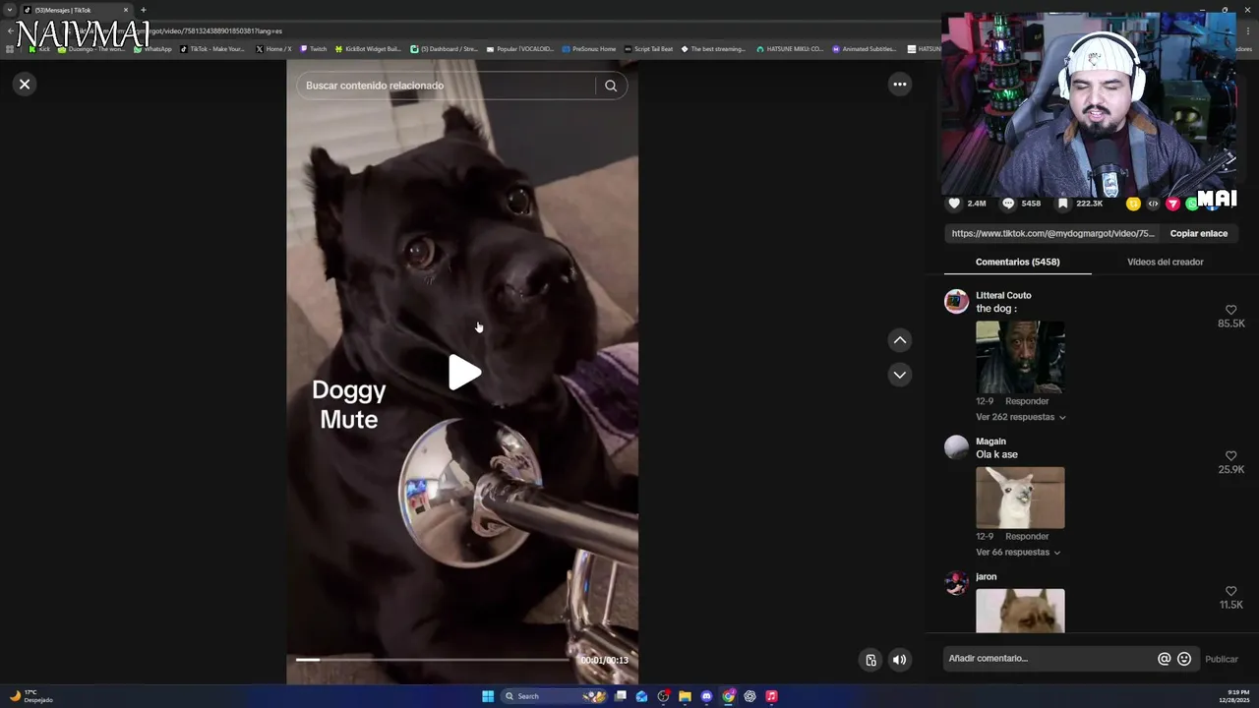Share via the red send-to-friends icon

tap(1172, 204)
